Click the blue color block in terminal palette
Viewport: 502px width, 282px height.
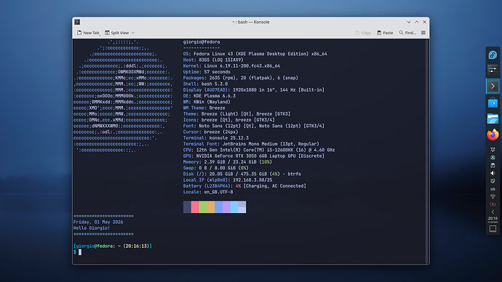click(218, 207)
